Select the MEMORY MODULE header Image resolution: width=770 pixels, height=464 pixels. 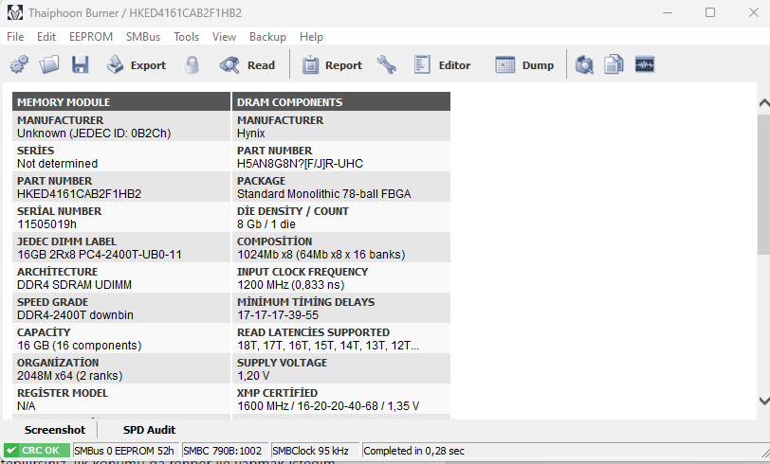pyautogui.click(x=120, y=102)
